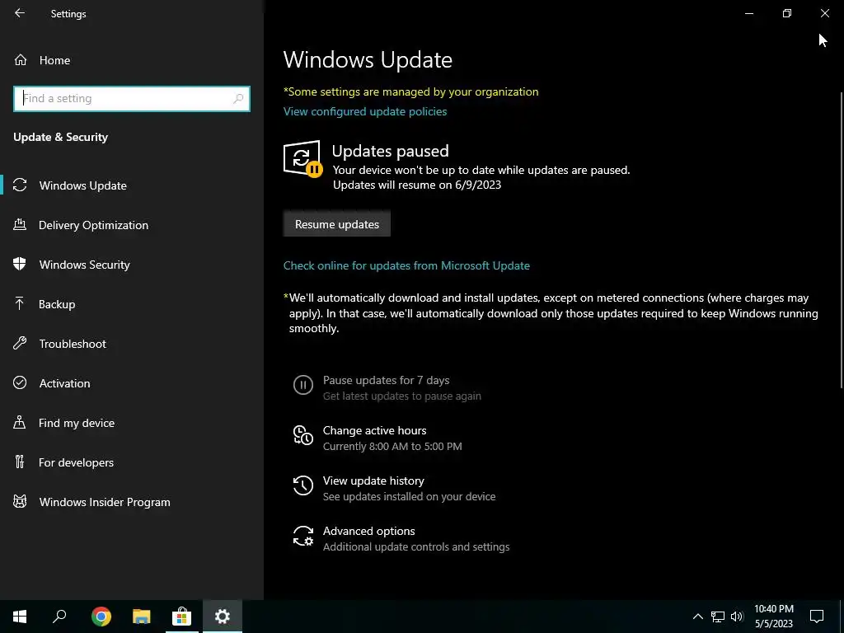Click the 'Updates paused' heading
Screen dimensions: 844x633
pos(390,151)
